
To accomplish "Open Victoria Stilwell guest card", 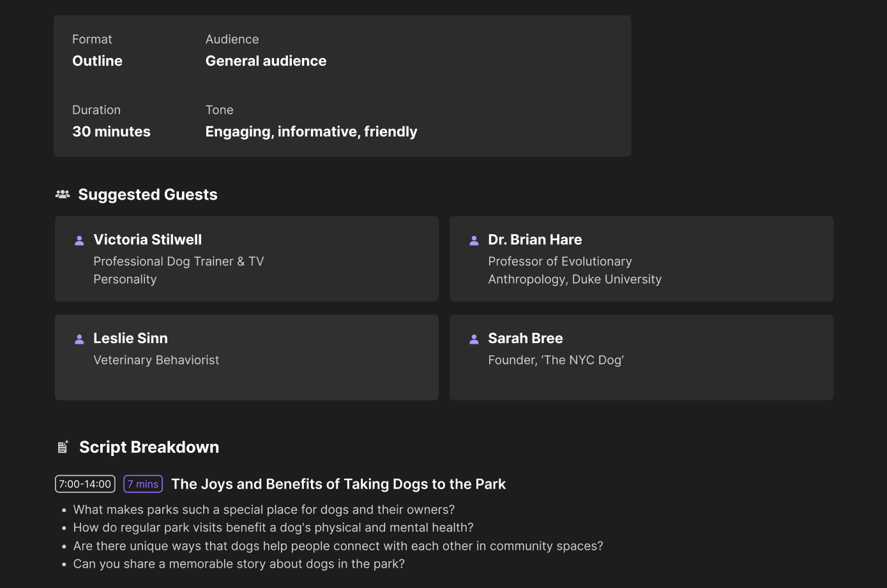I will pos(246,259).
